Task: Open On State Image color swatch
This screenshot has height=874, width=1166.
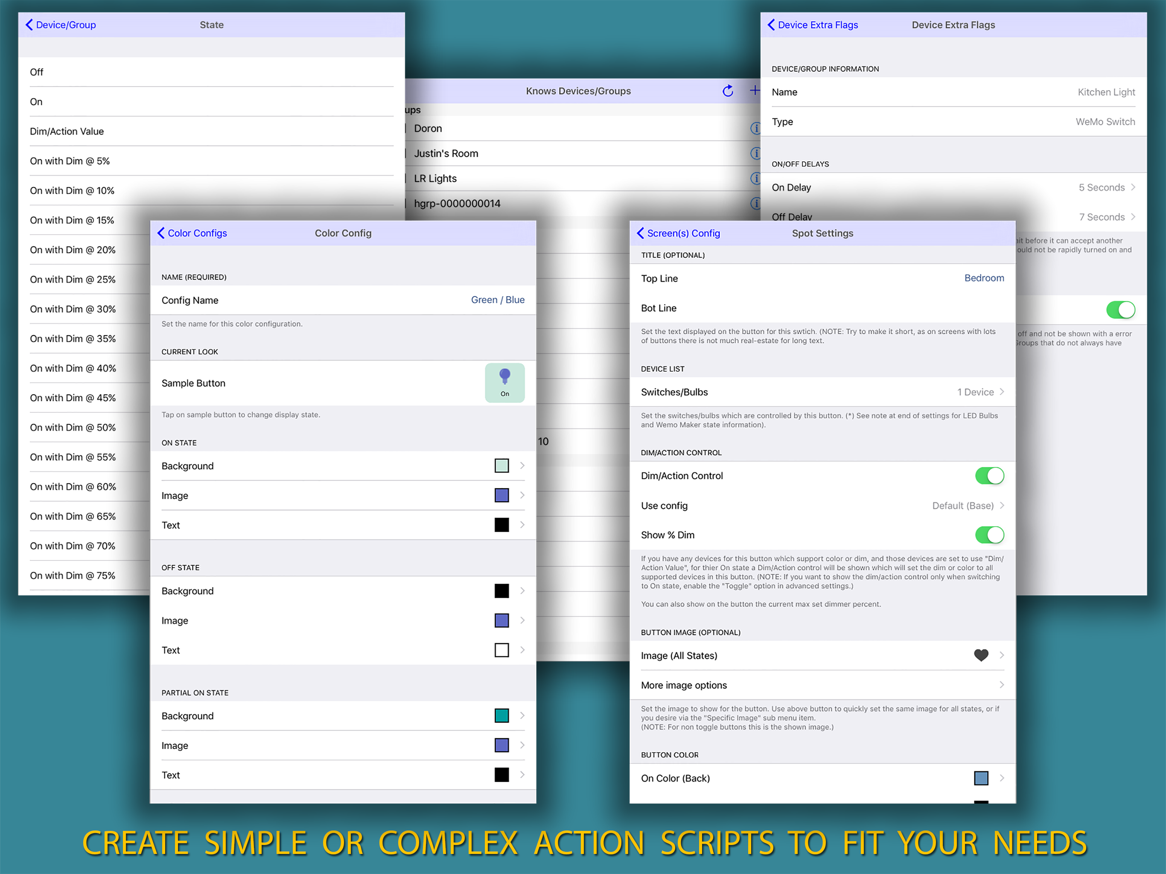Action: coord(501,495)
